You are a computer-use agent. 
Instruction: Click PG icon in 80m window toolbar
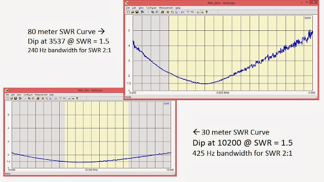tap(192, 12)
